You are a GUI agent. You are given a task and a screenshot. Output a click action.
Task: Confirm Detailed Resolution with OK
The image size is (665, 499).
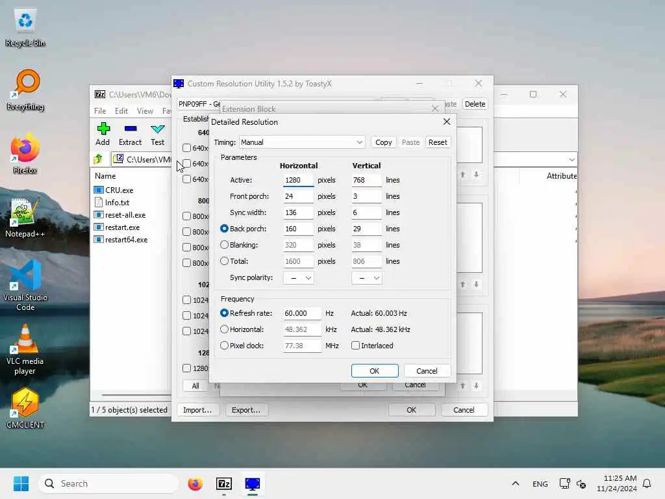click(x=375, y=371)
